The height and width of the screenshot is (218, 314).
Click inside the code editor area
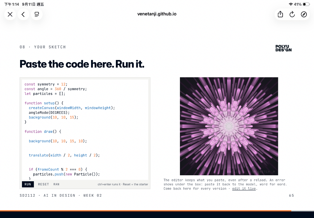click(85, 129)
